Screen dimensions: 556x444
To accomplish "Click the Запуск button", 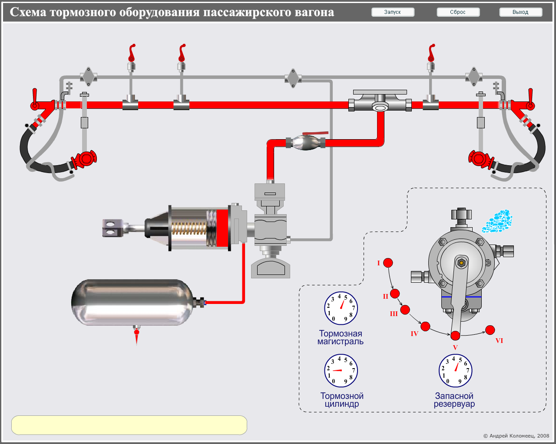I will click(x=393, y=12).
